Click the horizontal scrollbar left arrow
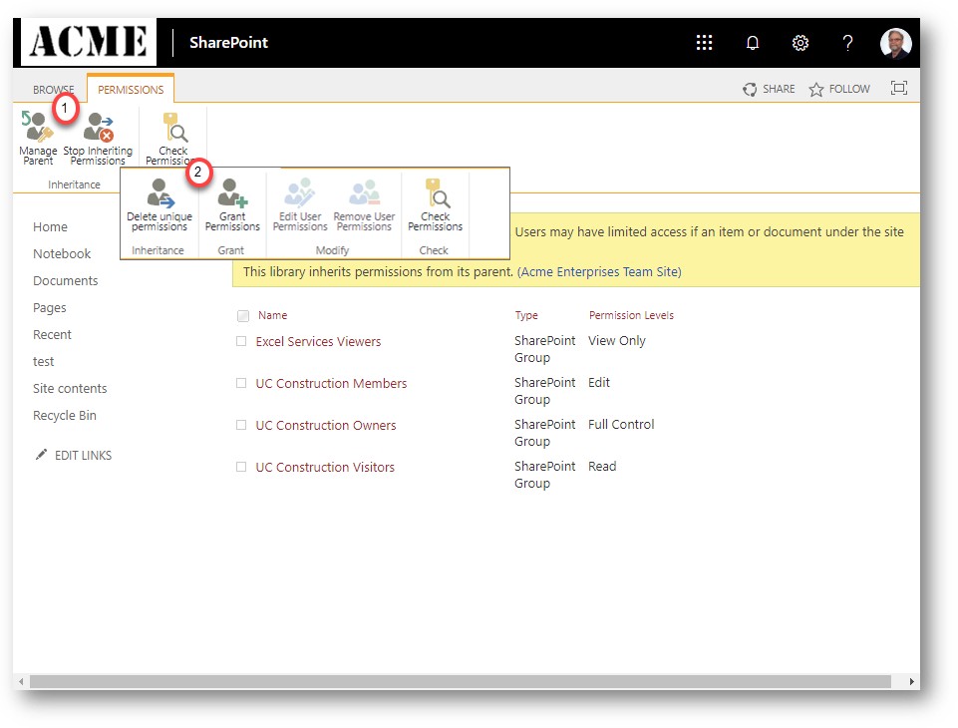 (x=21, y=681)
